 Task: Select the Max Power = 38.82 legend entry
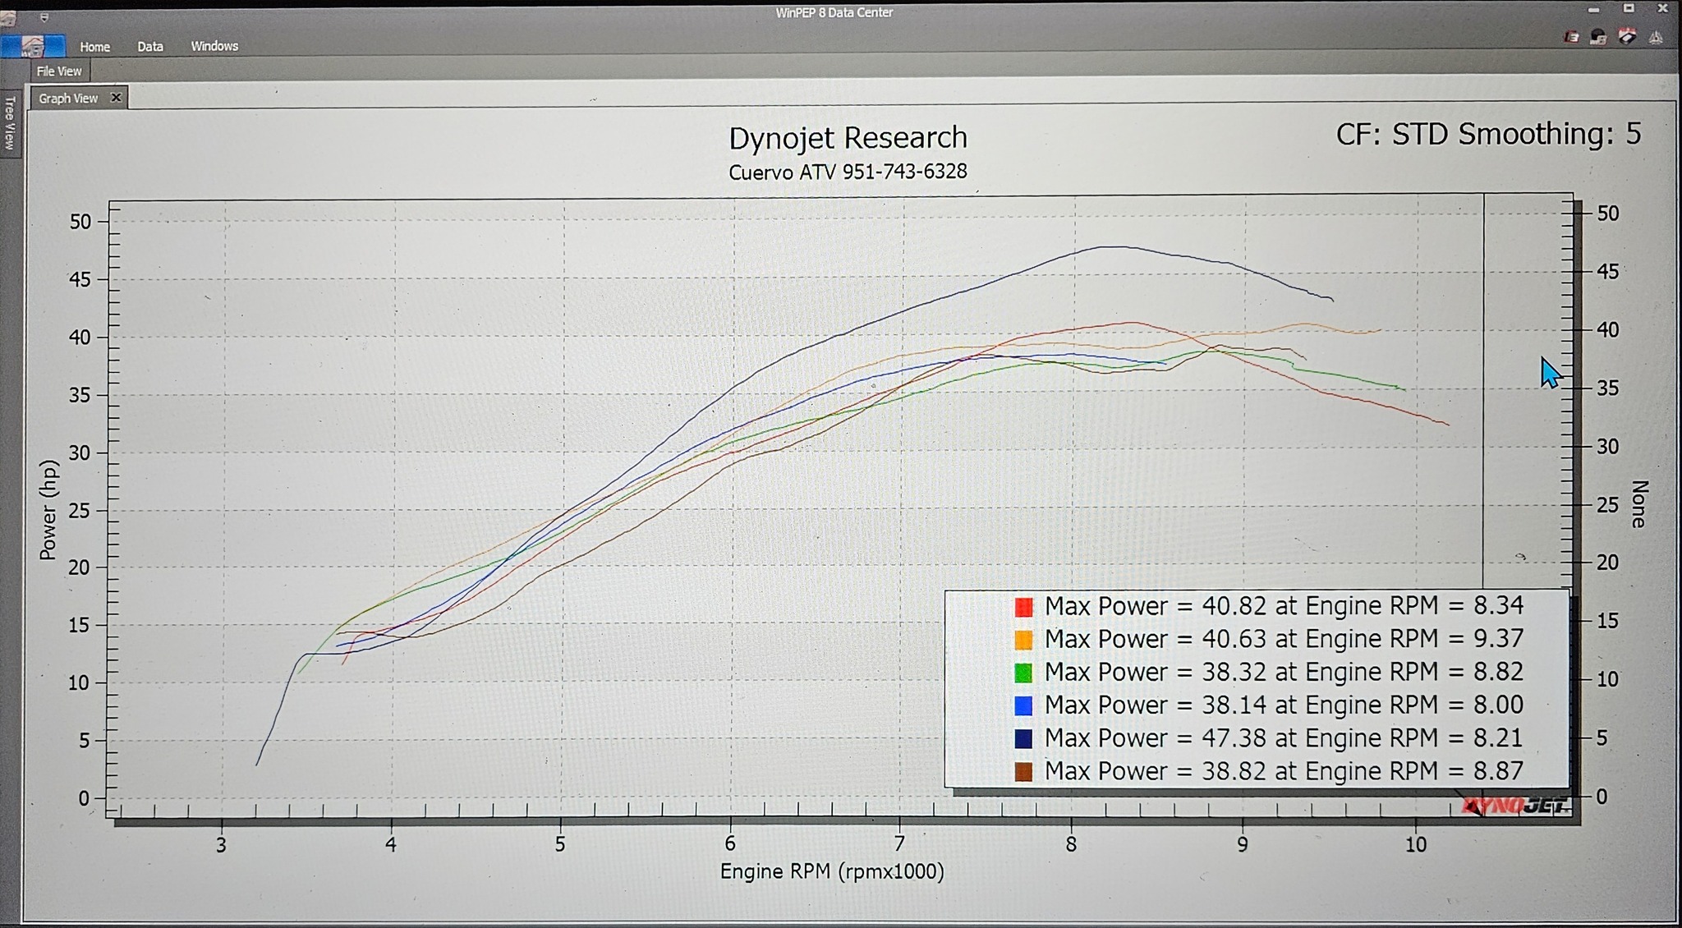click(1284, 771)
